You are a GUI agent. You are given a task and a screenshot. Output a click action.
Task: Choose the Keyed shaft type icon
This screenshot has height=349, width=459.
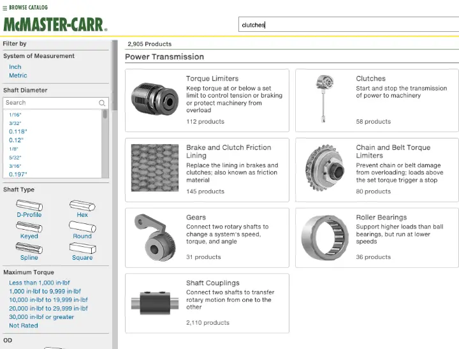click(x=29, y=226)
